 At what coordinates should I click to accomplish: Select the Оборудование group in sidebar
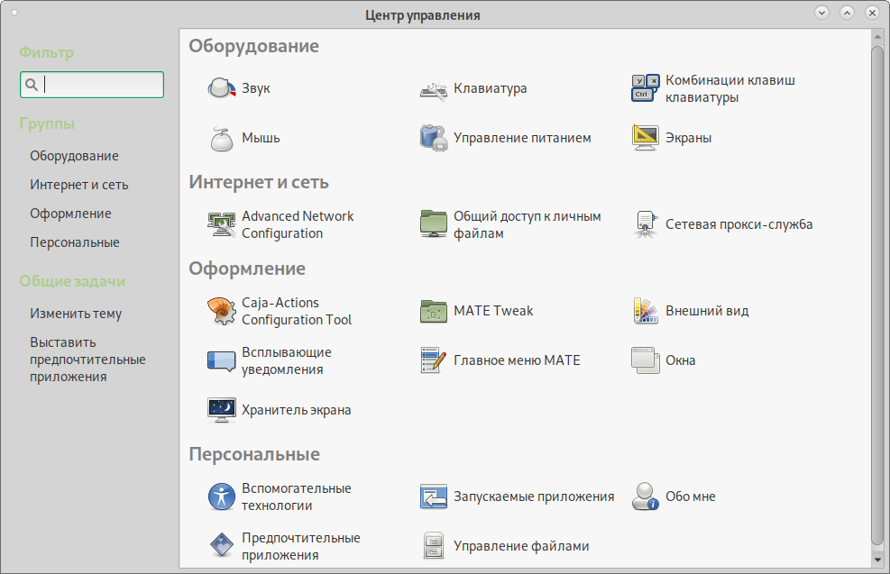click(74, 156)
